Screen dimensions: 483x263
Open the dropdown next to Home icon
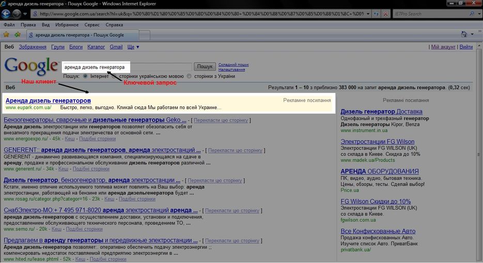[x=472, y=35]
